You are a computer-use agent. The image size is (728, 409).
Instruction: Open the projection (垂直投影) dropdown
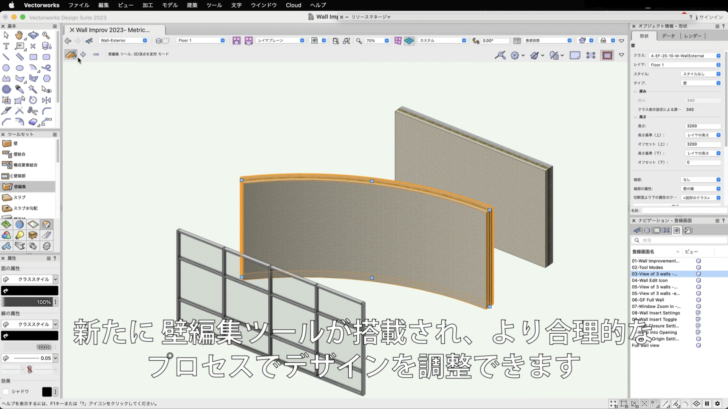pyautogui.click(x=547, y=41)
